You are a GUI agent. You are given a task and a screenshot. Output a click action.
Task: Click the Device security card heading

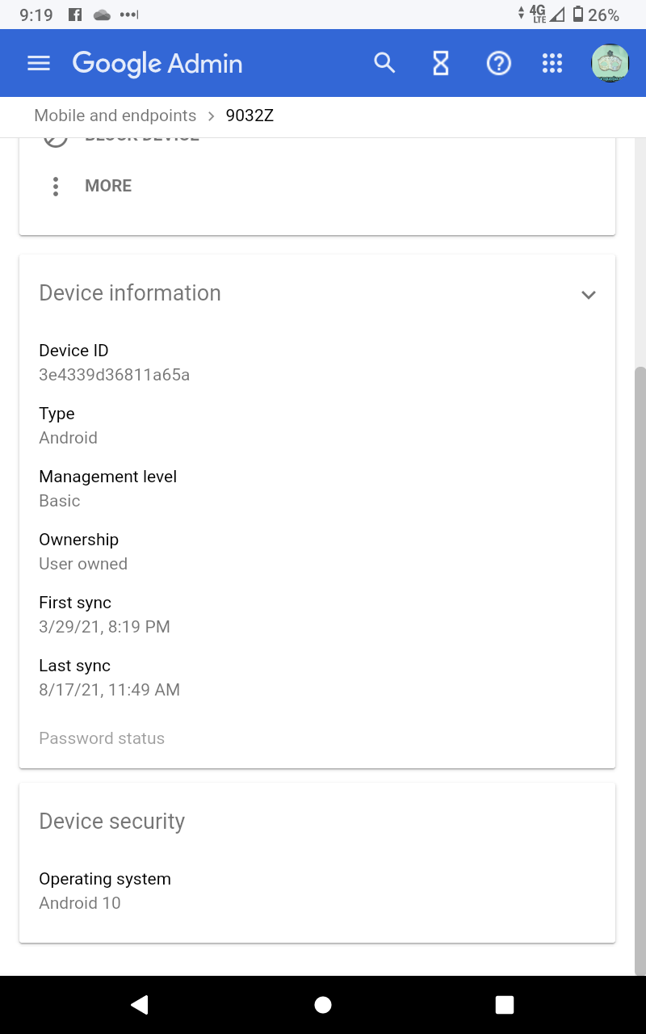(x=112, y=822)
